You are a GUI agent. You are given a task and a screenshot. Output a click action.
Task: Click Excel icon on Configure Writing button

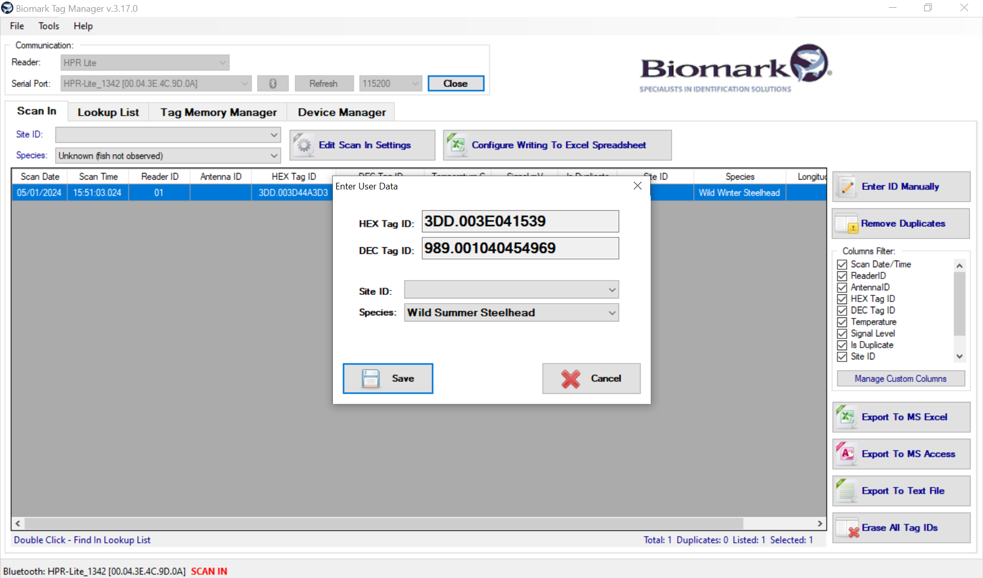456,145
